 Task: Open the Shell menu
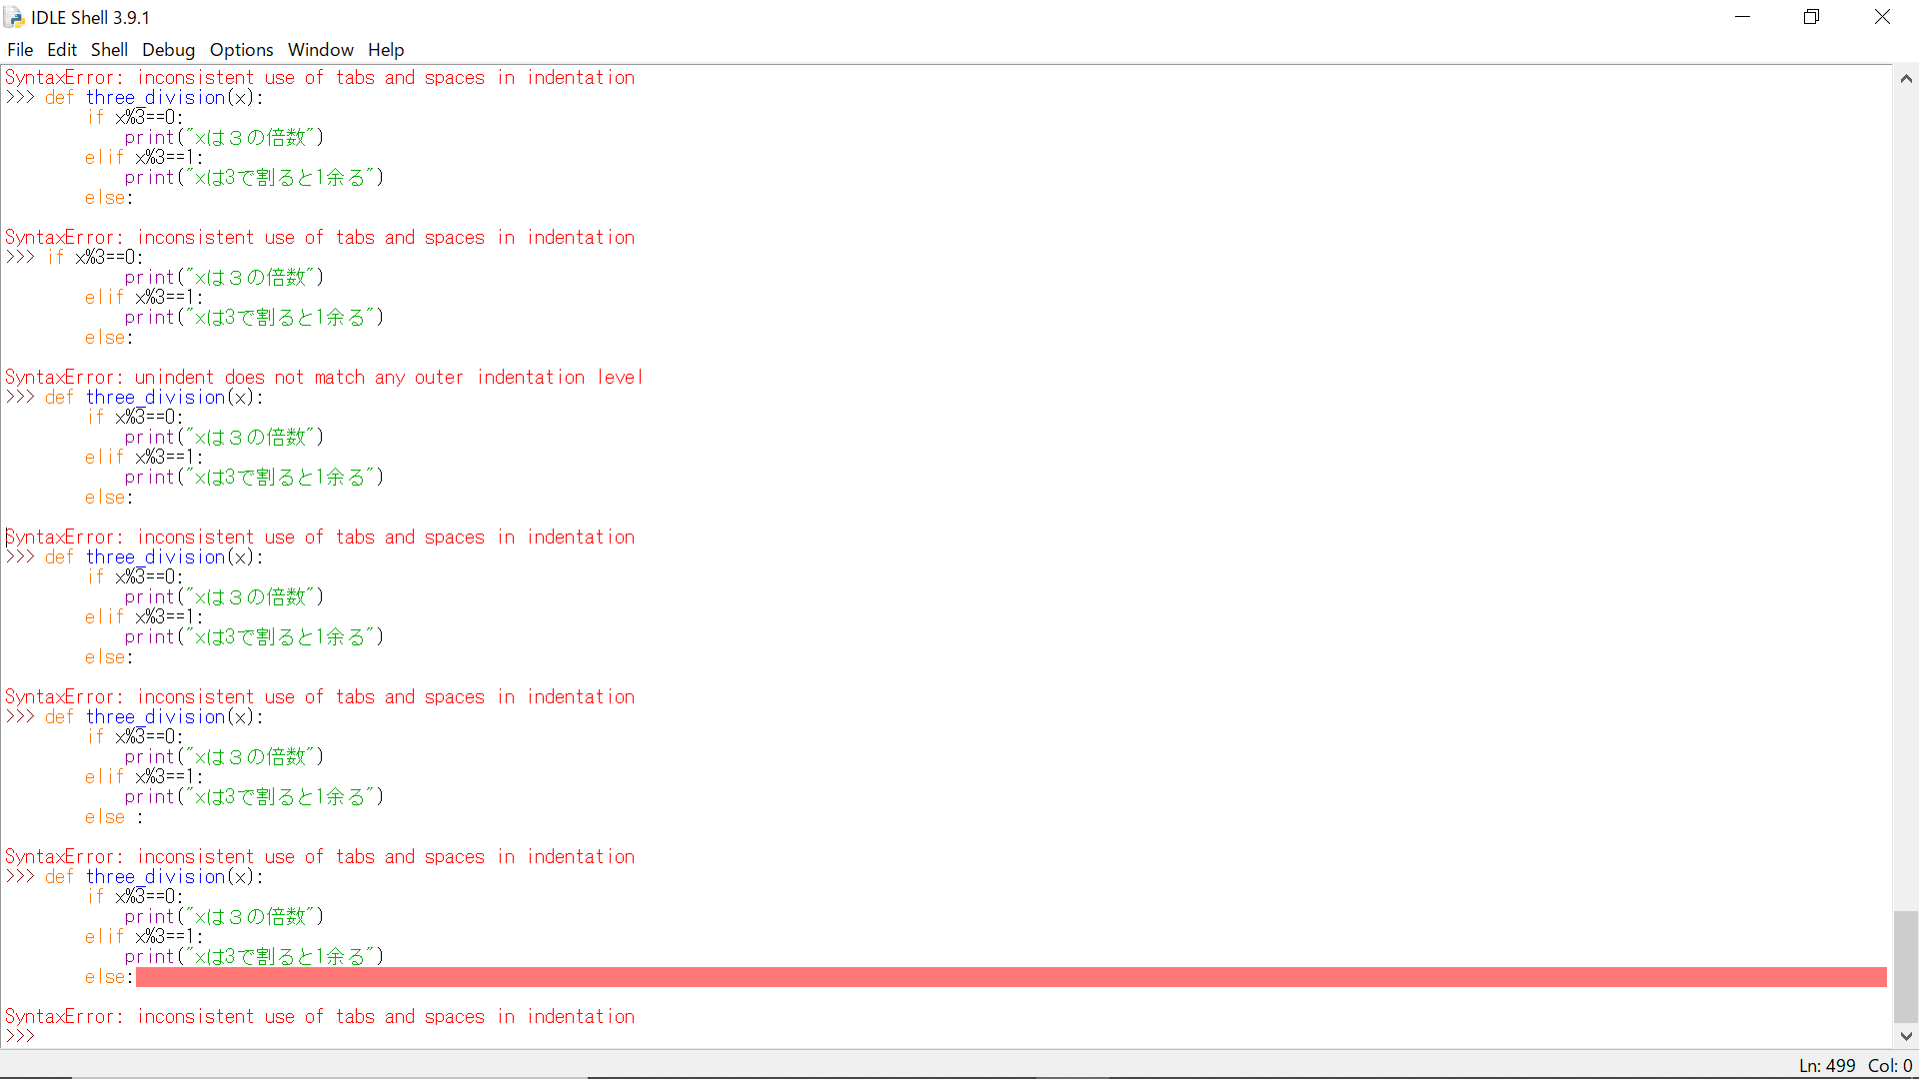pos(109,50)
